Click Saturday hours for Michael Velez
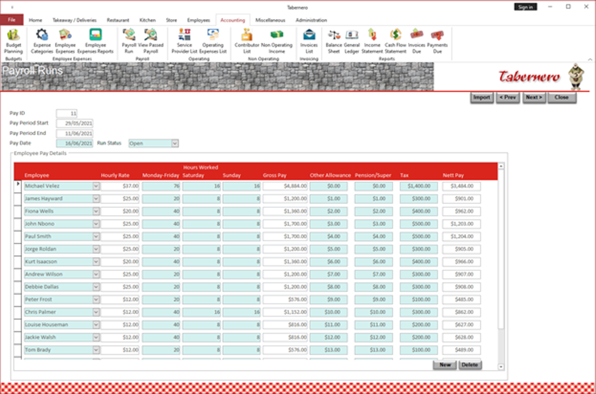The width and height of the screenshot is (596, 394). pos(201,186)
